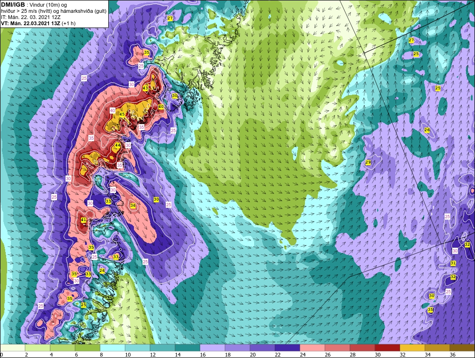Click the 'VT: Mán. 22.03.2021 13Z (+1 h)' line
475x358 pixels.
click(x=38, y=23)
